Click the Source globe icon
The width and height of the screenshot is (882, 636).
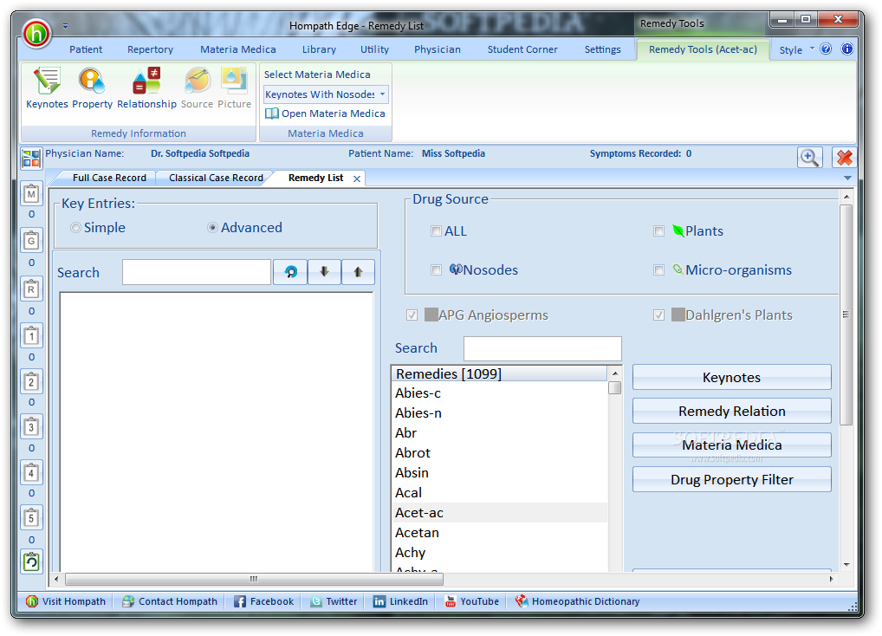point(197,88)
